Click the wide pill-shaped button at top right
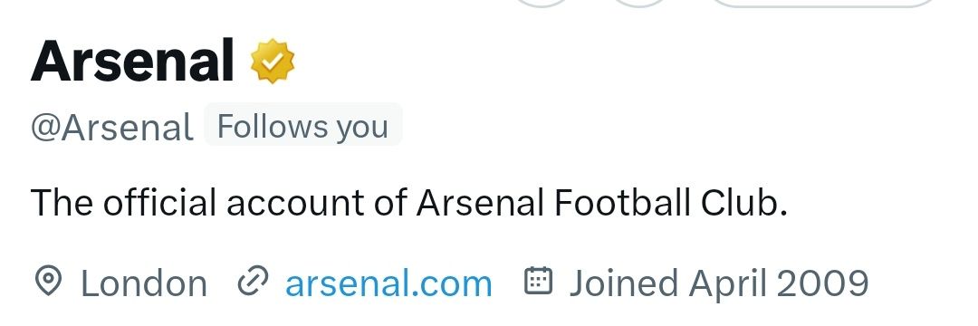This screenshot has width=978, height=326. (824, 3)
